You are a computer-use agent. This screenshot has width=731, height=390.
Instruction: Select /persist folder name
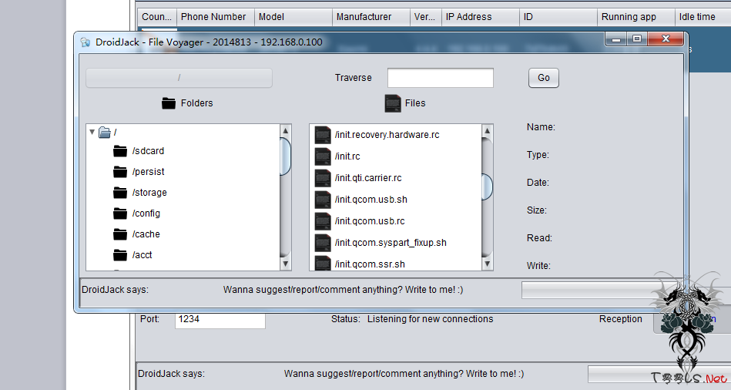[148, 172]
